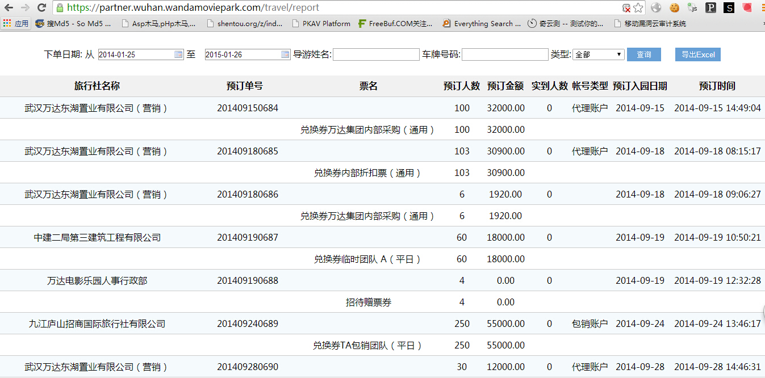Click 中建二局第三建筑工程有限公司 agency name
This screenshot has height=378, width=765.
97,237
